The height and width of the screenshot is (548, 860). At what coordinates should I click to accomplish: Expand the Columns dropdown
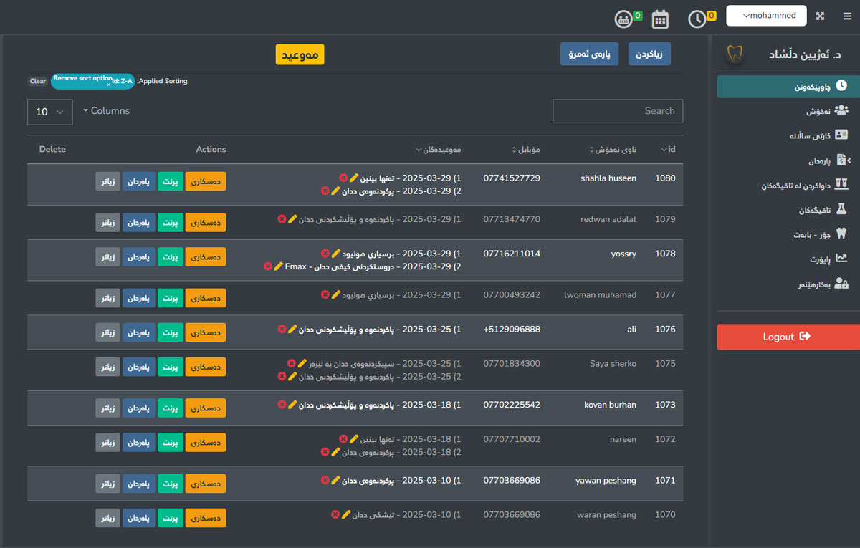(106, 111)
